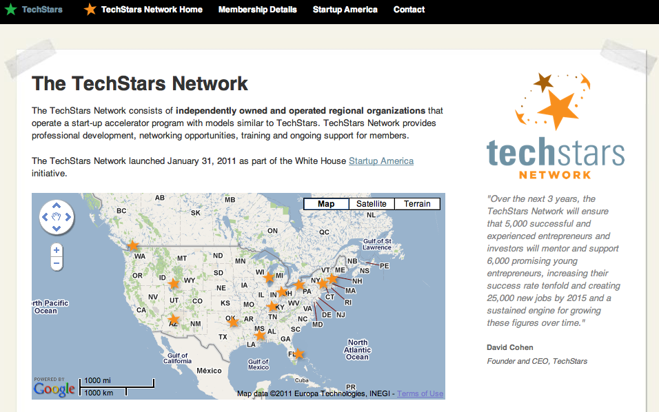Pan the map up with the arrow

57,205
